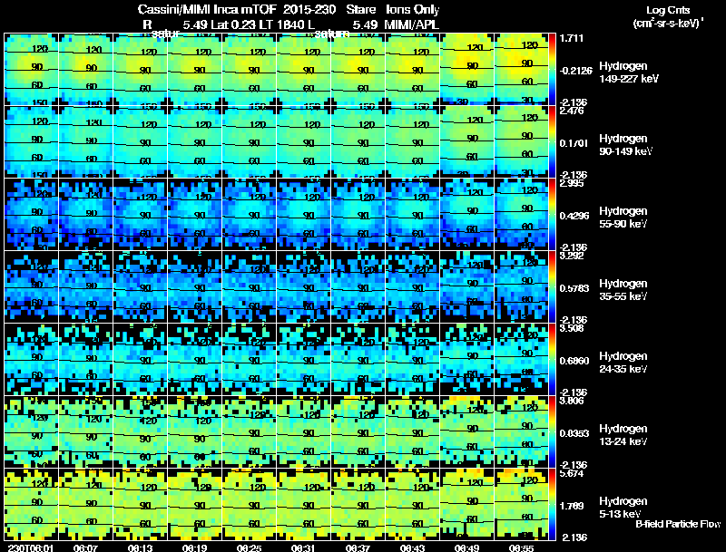Open the 55-90 keV panel at 06:25
This screenshot has height=552, width=726.
coord(249,215)
